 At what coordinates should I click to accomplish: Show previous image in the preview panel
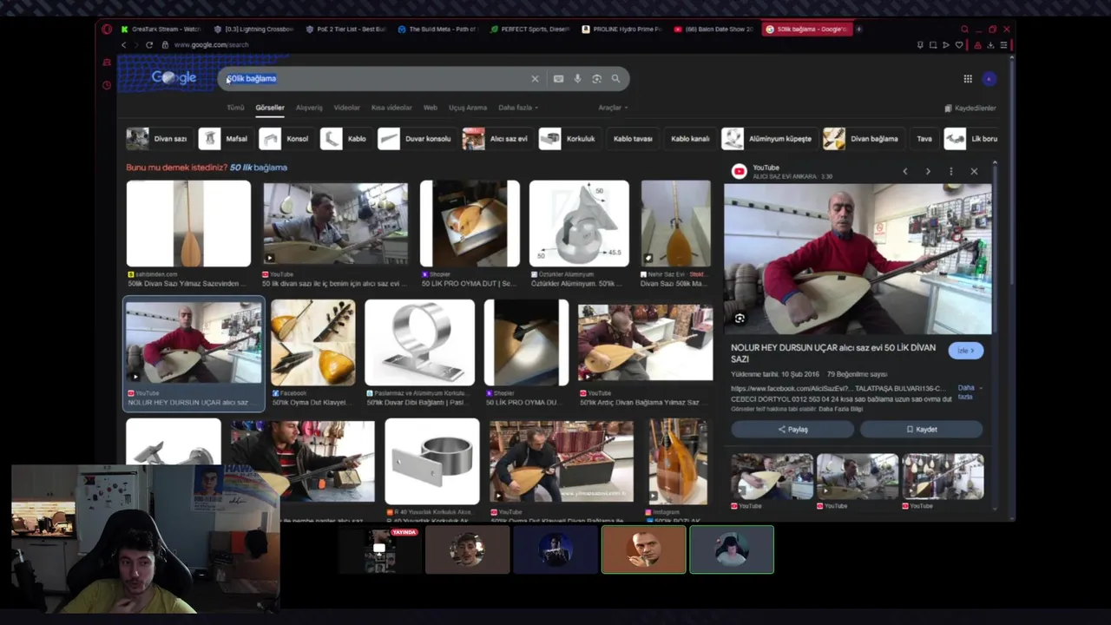(904, 171)
